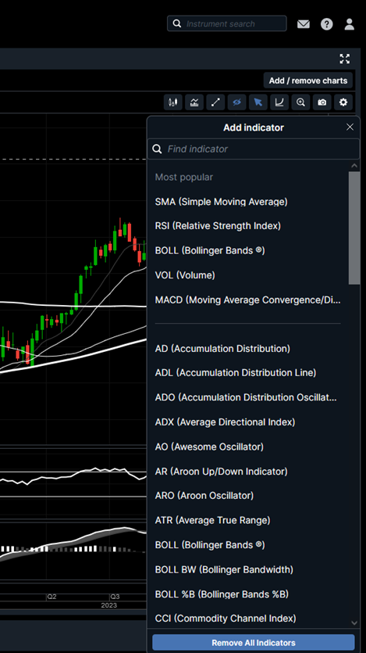Viewport: 366px width, 653px height.
Task: Open the candlestick chart type tool
Action: [x=172, y=102]
